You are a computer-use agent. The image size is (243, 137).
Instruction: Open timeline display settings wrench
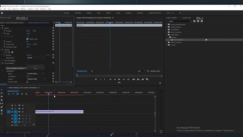(x=26, y=94)
